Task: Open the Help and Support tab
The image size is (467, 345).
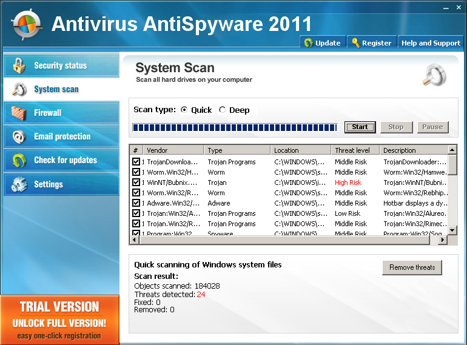Action: point(431,43)
